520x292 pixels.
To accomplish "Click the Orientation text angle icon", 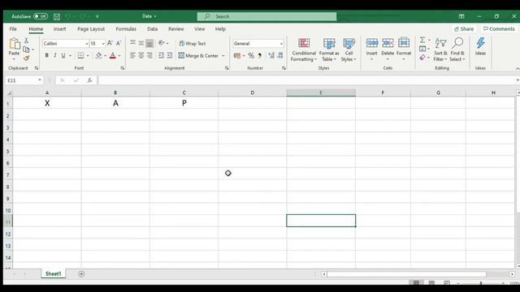I will (162, 43).
